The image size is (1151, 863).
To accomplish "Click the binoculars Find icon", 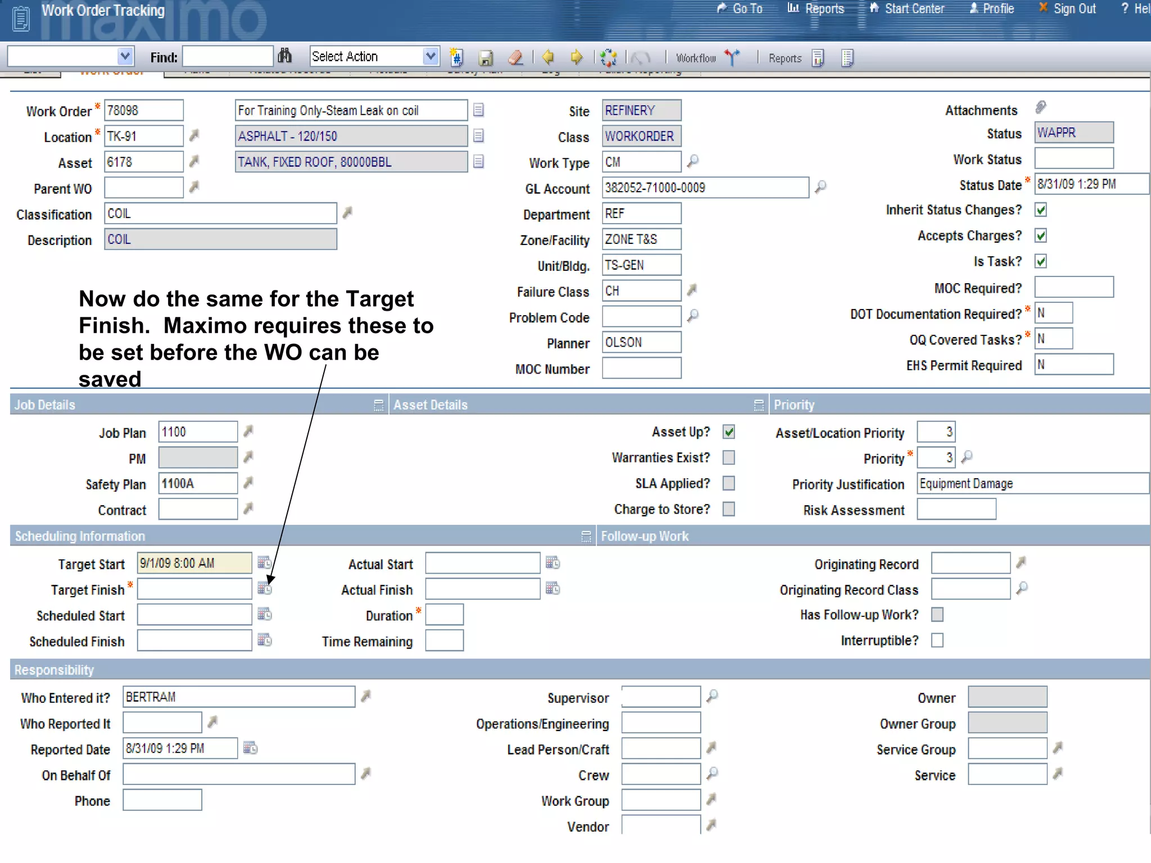I will click(x=285, y=56).
